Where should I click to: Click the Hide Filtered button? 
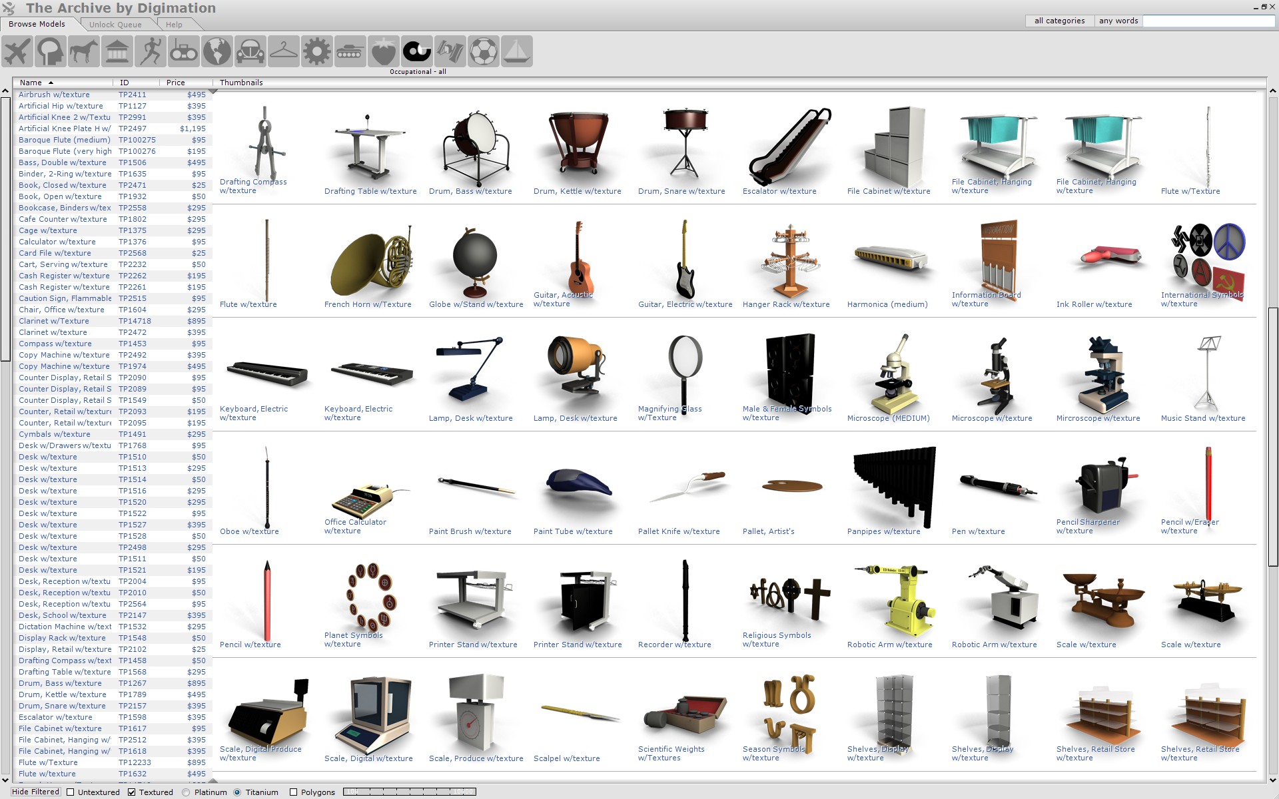[36, 792]
